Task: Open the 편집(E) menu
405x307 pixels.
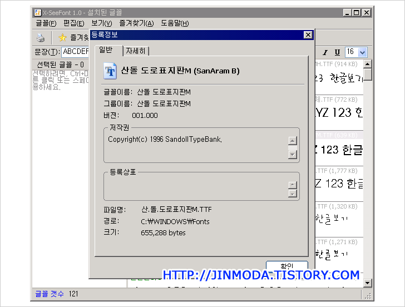Action: tap(74, 23)
